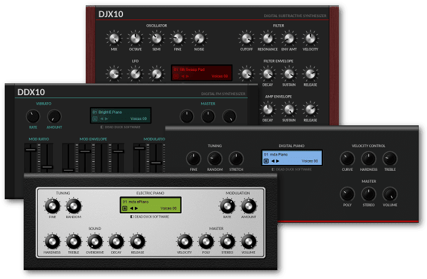Click the '01 mda Piano' preset name

click(276, 155)
